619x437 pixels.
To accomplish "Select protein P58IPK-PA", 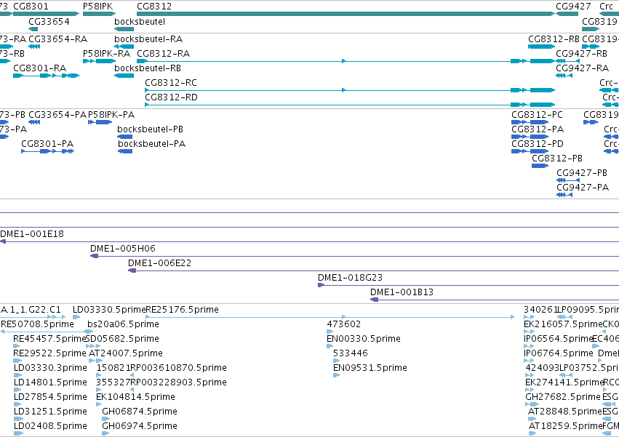I will point(100,122).
